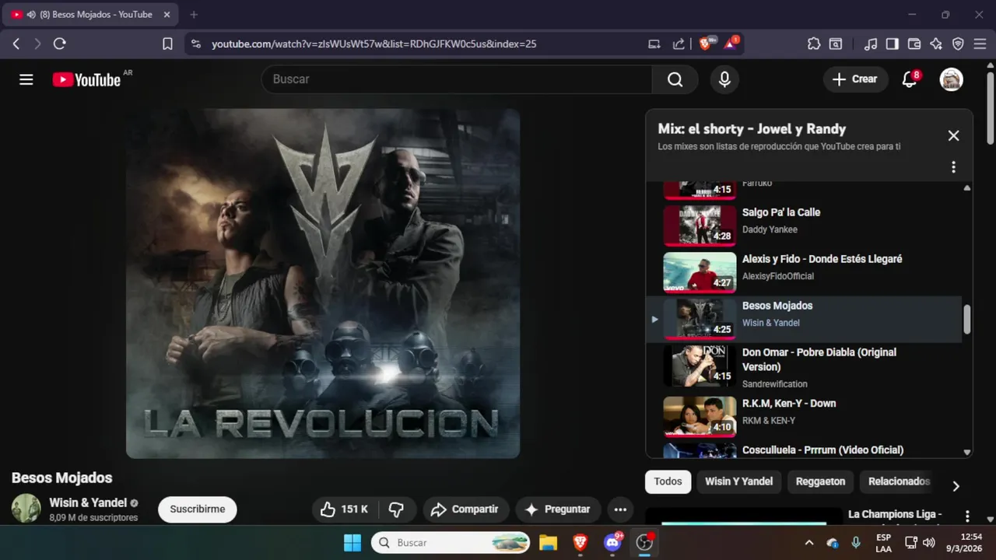Image resolution: width=996 pixels, height=560 pixels.
Task: Start voice search with the microphone
Action: [x=724, y=79]
